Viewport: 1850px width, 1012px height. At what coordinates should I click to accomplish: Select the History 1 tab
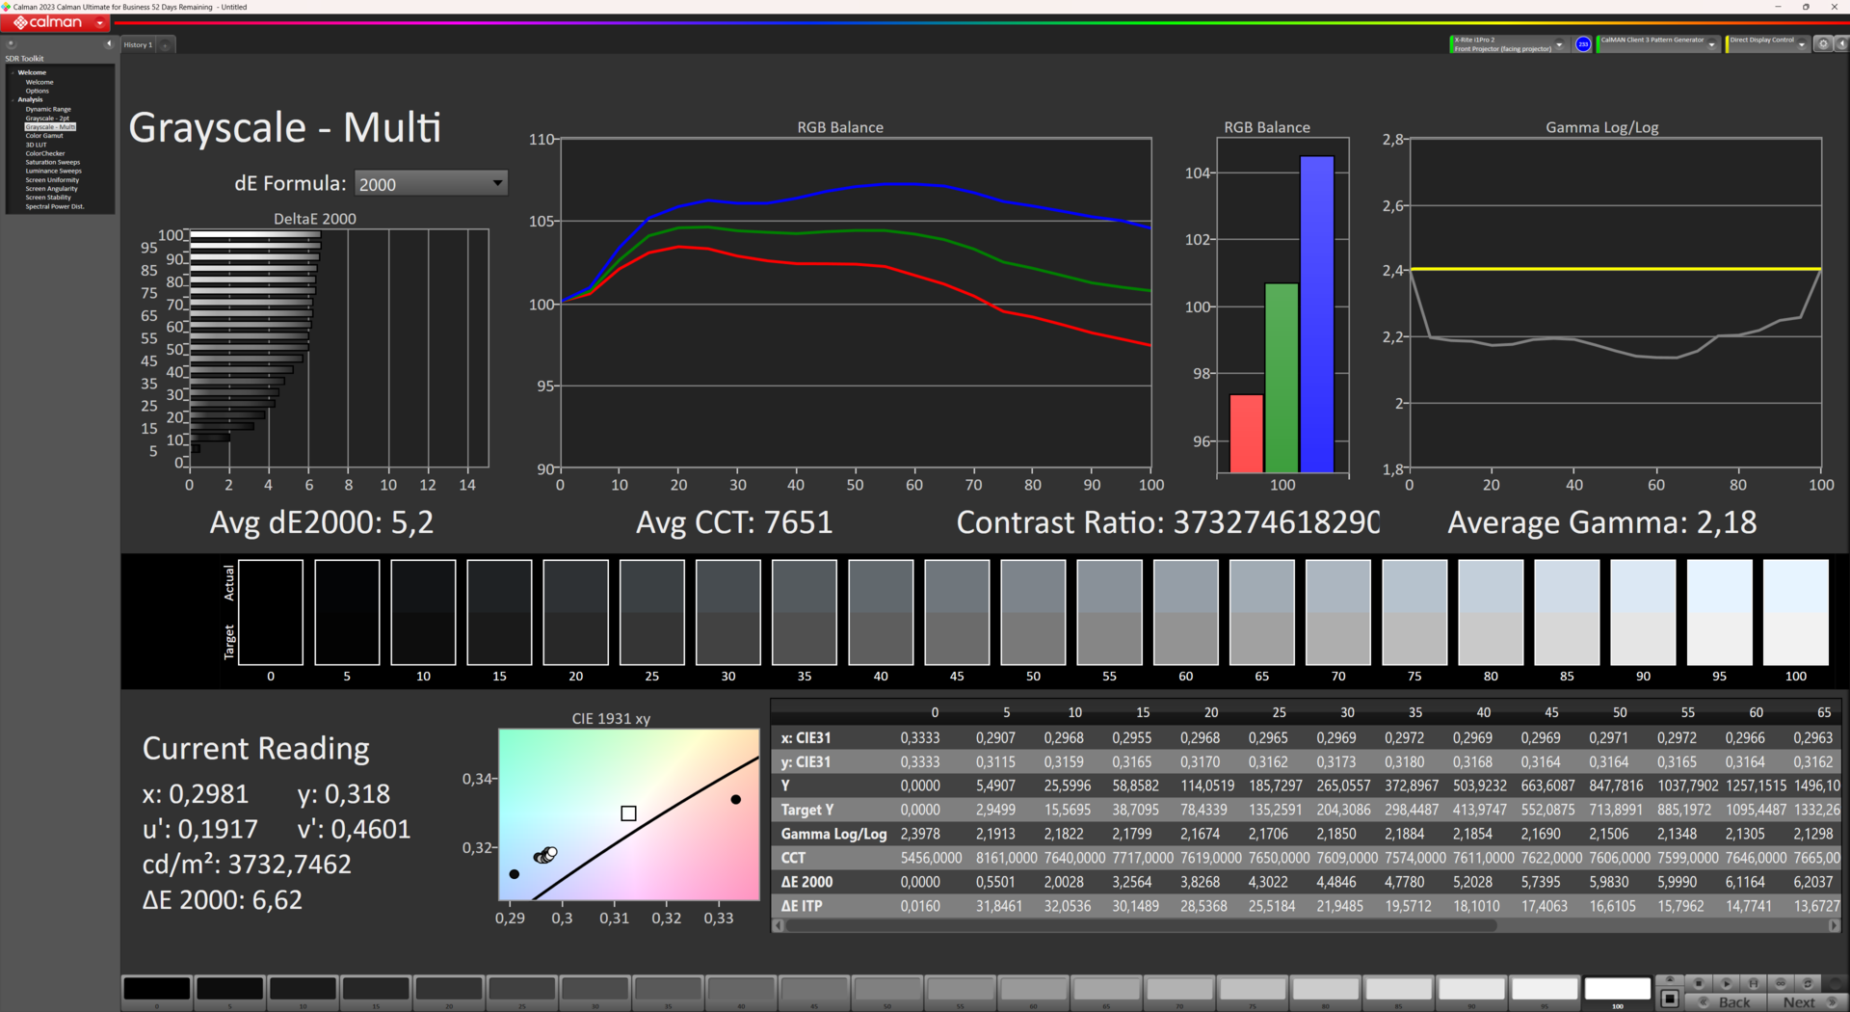[138, 44]
